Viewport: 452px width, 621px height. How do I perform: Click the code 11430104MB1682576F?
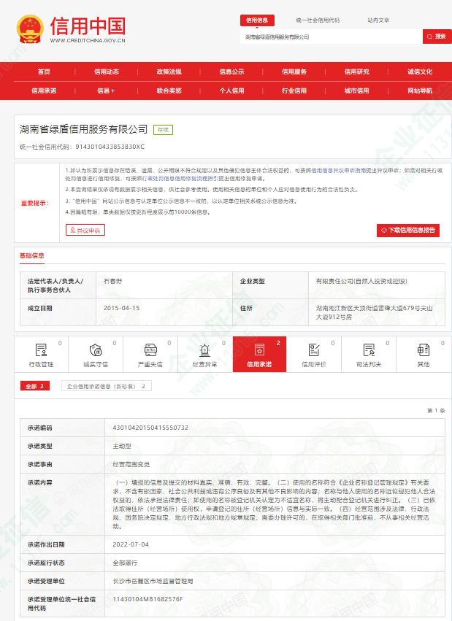[148, 599]
